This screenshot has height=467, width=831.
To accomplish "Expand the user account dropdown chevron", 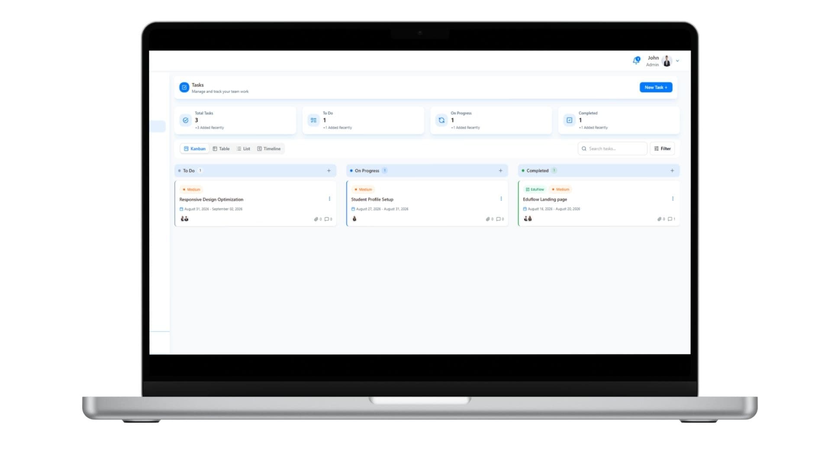I will [677, 61].
